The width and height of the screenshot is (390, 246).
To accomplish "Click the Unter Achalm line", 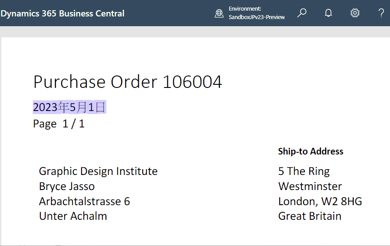I will coord(73,216).
